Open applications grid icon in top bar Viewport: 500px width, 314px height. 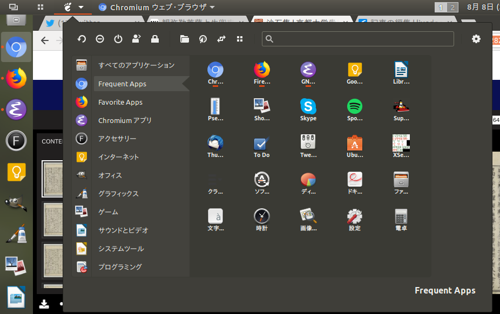pyautogui.click(x=40, y=7)
